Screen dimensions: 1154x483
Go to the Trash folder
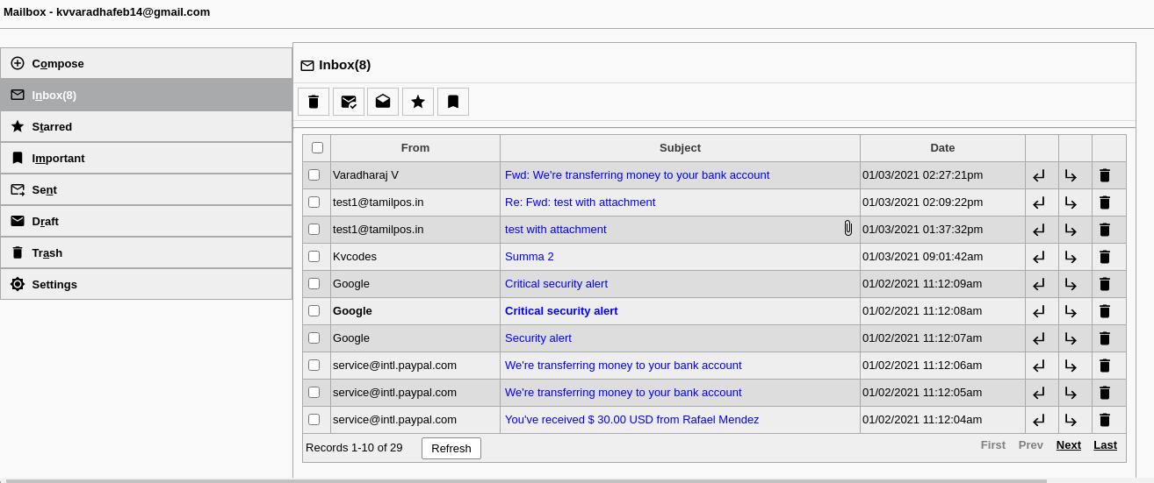coord(47,253)
